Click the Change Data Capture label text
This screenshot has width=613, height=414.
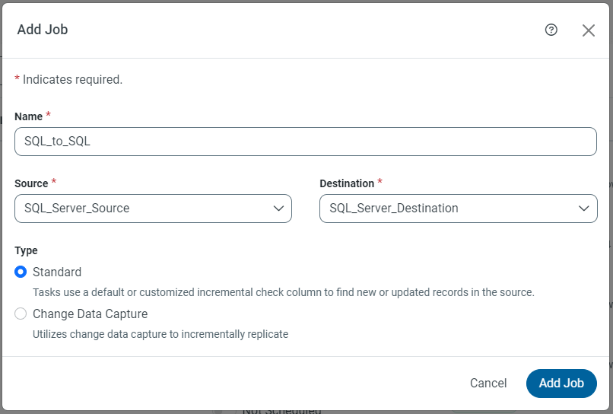click(90, 314)
